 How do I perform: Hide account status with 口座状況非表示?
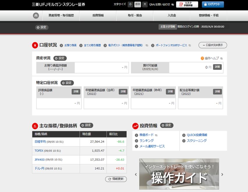coord(212,45)
